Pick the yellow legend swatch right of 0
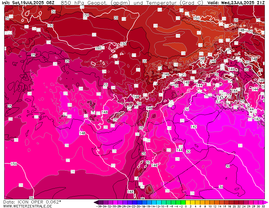Screen dimensions: 269x208 tap(188, 202)
